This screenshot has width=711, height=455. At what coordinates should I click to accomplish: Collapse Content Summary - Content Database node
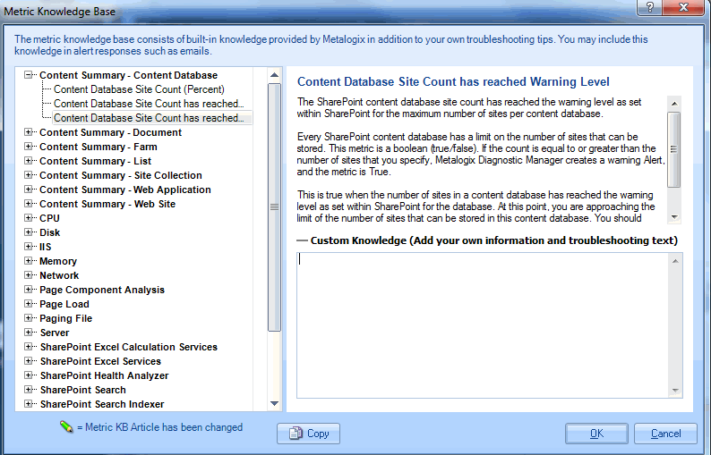[x=28, y=75]
